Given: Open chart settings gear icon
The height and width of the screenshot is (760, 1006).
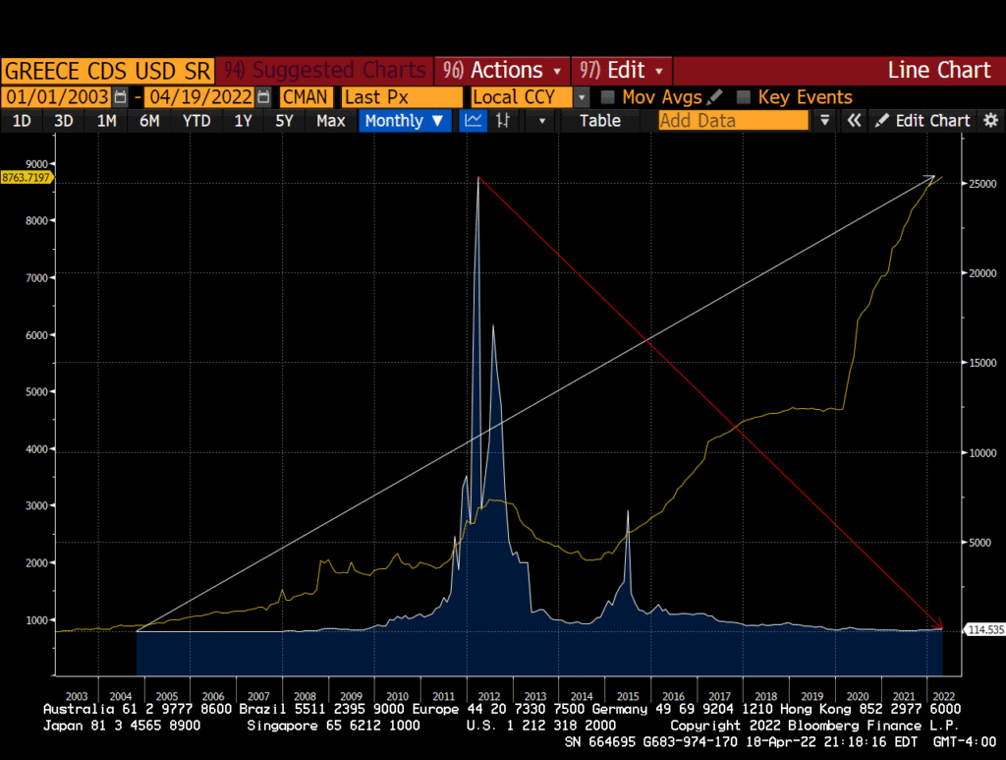Looking at the screenshot, I should 989,121.
